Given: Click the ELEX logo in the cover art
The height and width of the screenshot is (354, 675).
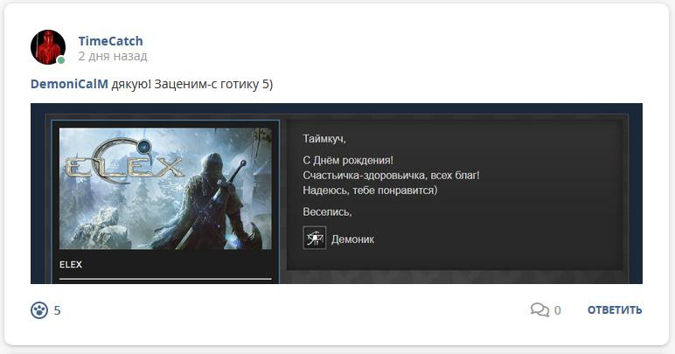Looking at the screenshot, I should pos(123,162).
